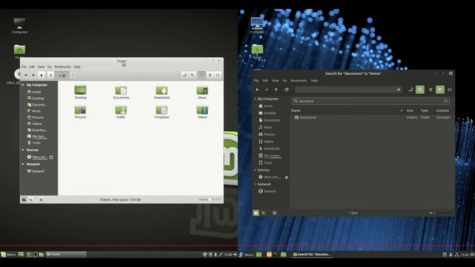This screenshot has height=267, width=475.
Task: Switch to compact view in the light window
Action: (x=217, y=75)
